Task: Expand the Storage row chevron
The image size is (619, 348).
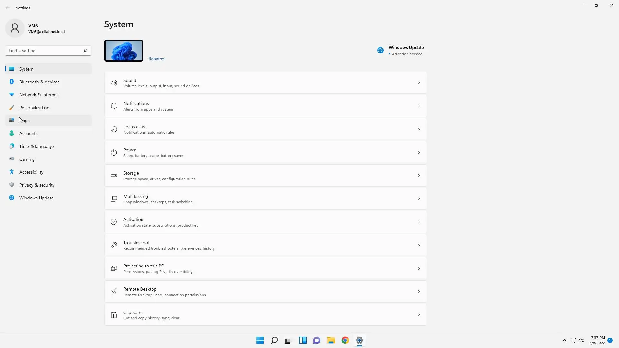Action: point(418,176)
